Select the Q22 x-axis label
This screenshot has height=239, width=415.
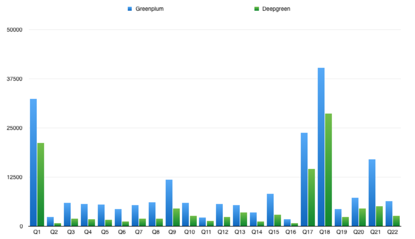[393, 232]
